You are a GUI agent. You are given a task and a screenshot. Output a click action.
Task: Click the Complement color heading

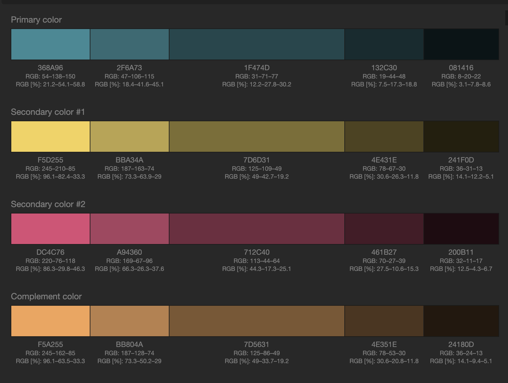pos(46,296)
